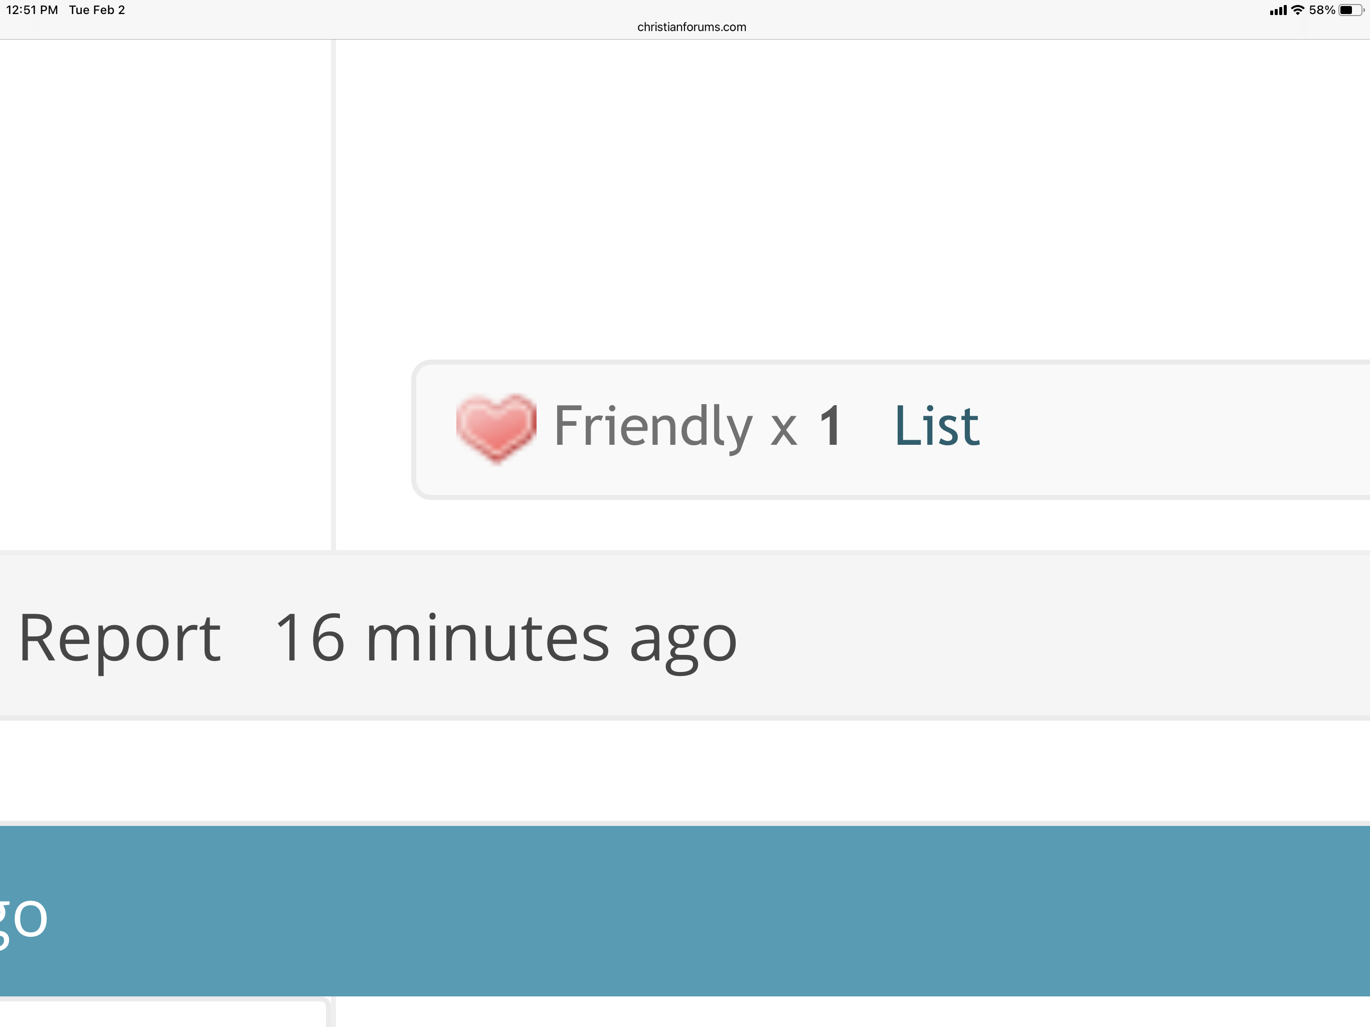Tap the battery icon in status bar
Screen dimensions: 1370x1027
[x=1350, y=10]
